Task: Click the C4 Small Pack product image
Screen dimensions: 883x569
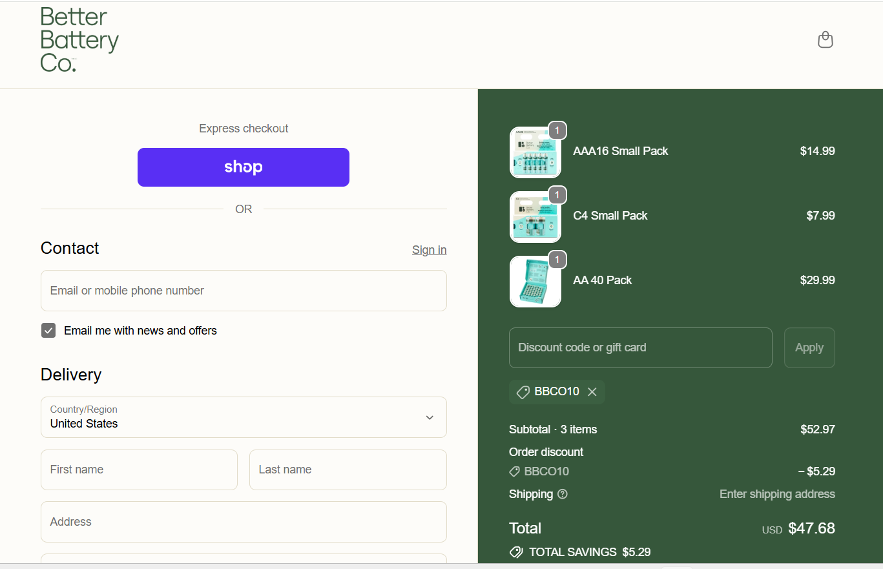Action: 535,216
